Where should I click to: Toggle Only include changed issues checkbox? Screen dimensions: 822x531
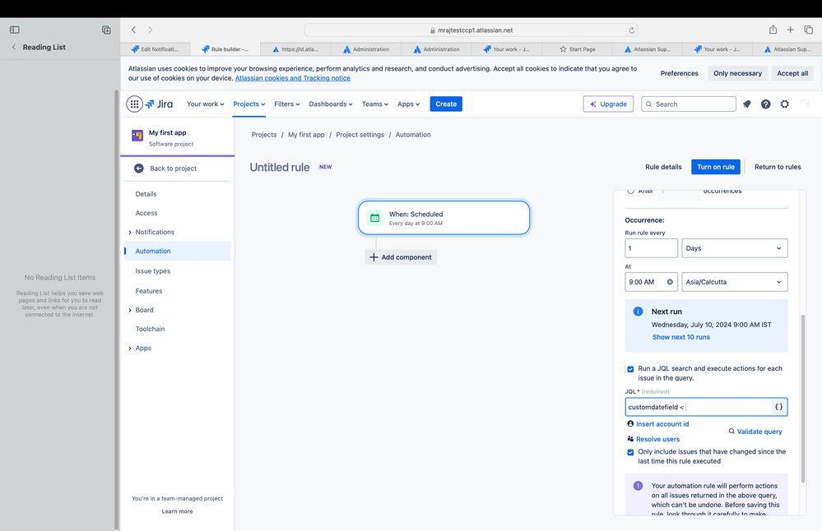click(630, 452)
